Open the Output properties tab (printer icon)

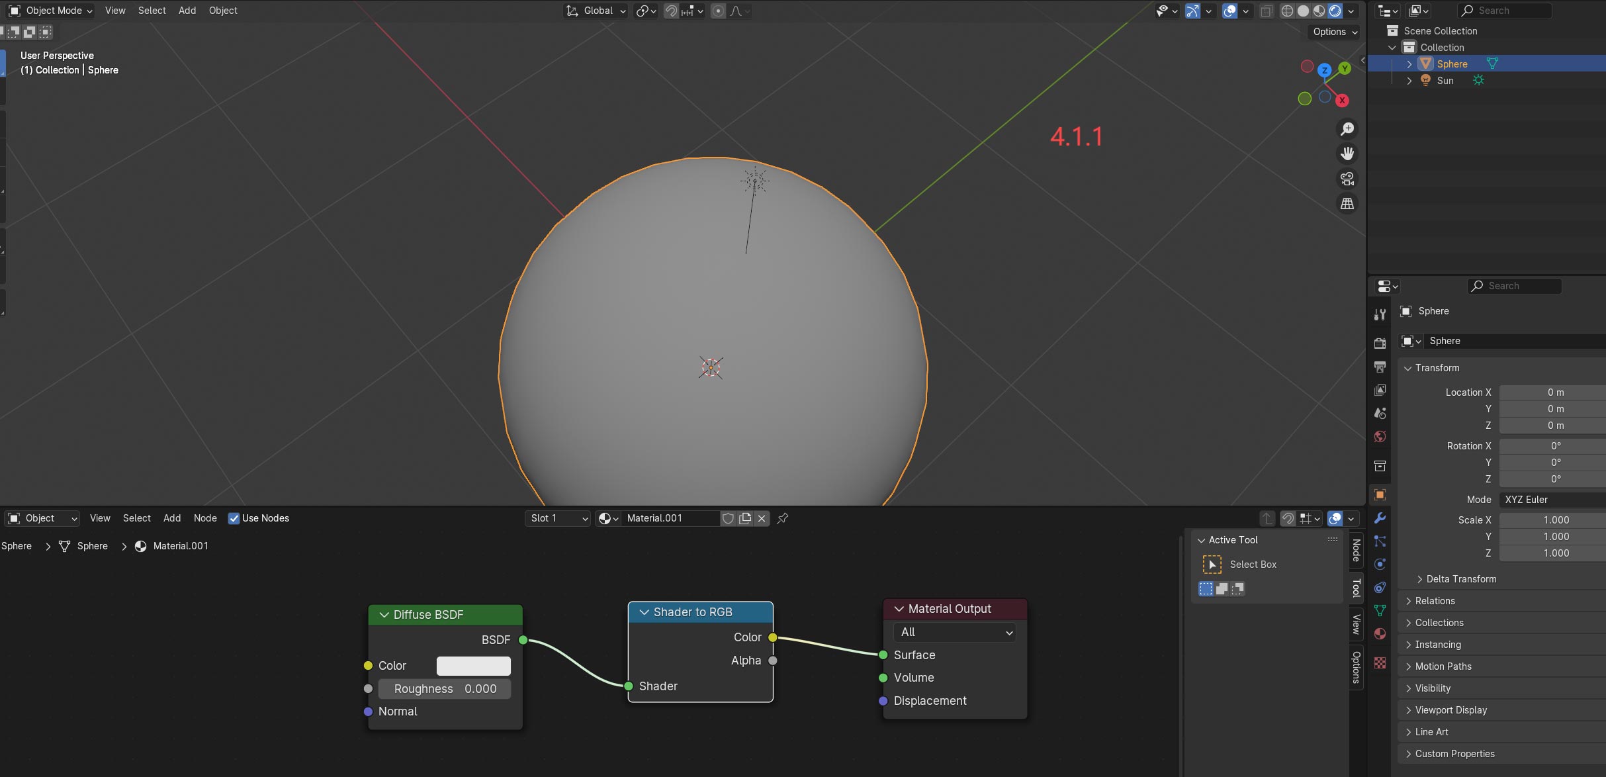click(x=1380, y=367)
